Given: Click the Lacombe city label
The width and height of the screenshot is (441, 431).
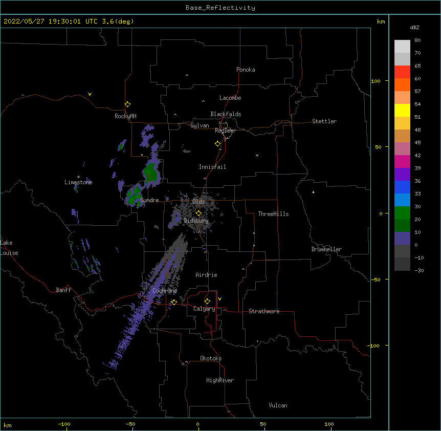Looking at the screenshot, I should [230, 98].
